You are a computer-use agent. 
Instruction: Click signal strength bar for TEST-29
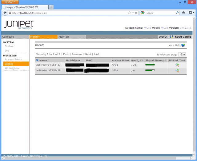click(x=150, y=70)
